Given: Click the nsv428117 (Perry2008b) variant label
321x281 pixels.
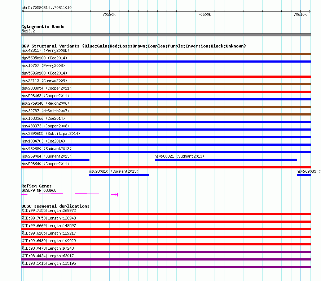Looking at the screenshot, I should point(45,50).
